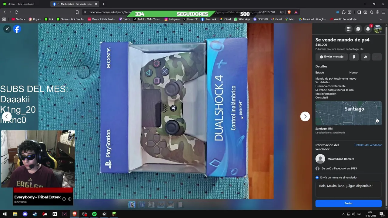This screenshot has height=218, width=388.
Task: Open the account profile picture menu
Action: coord(378,29)
